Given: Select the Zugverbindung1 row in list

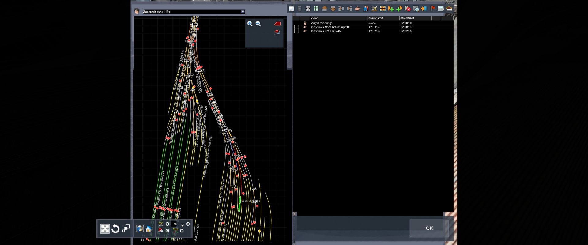Looking at the screenshot, I should click(x=322, y=23).
